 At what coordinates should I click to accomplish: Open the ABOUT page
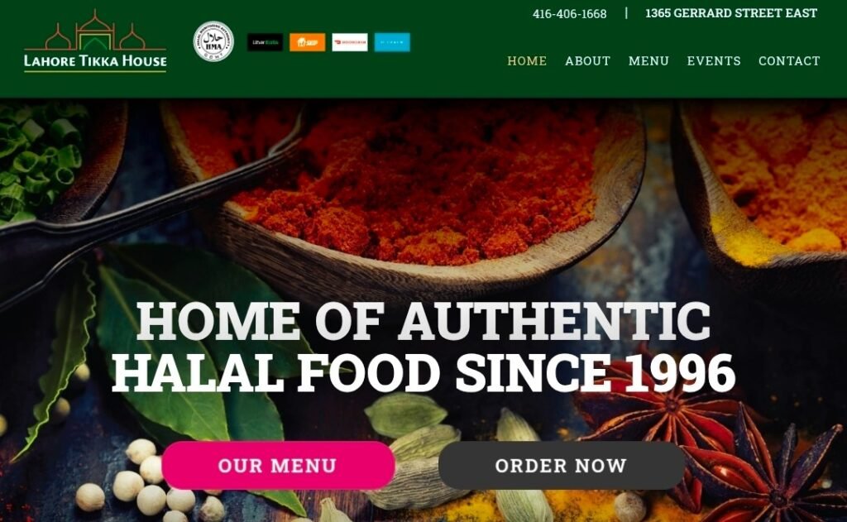pyautogui.click(x=588, y=60)
